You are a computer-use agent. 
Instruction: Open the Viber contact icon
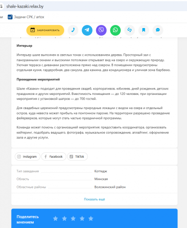(x=101, y=30)
